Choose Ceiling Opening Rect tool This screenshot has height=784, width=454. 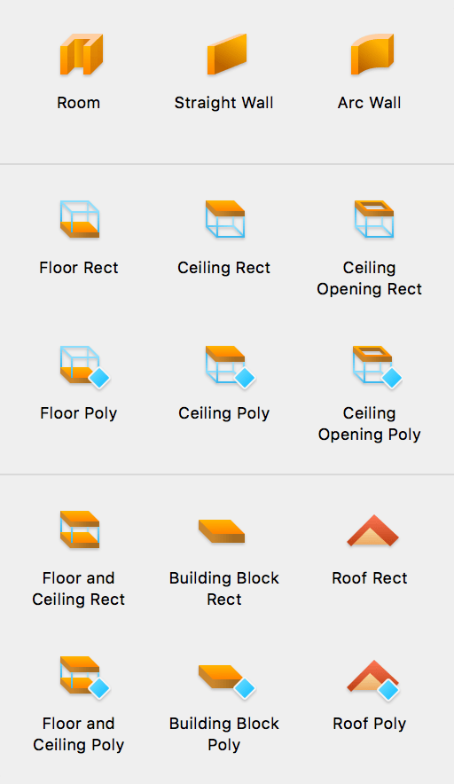tap(374, 219)
